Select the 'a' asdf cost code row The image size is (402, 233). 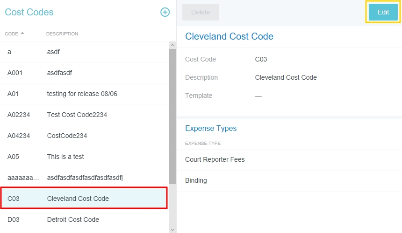[x=84, y=52]
